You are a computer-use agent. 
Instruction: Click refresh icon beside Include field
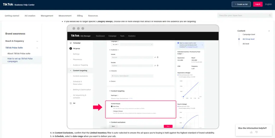pos(155,57)
